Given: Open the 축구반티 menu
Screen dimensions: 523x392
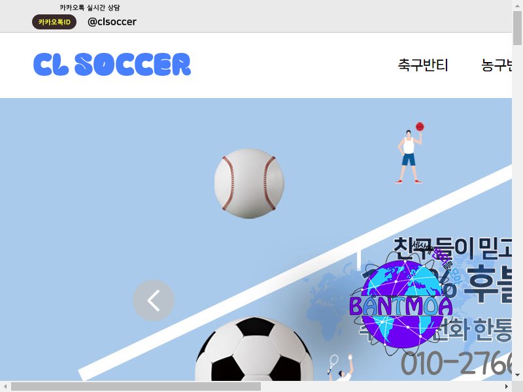Looking at the screenshot, I should pos(423,65).
